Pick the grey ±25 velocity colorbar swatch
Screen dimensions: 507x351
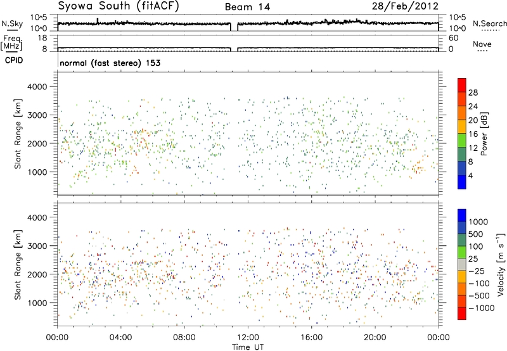tap(462, 265)
